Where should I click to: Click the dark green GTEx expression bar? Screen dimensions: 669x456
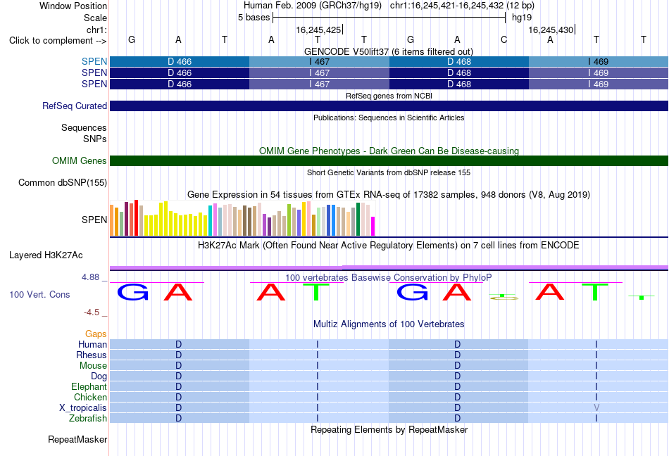pyautogui.click(x=358, y=220)
